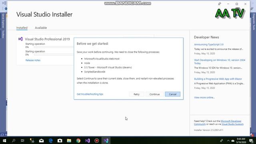Switch to Visual Studio taskbar icon

88,140
